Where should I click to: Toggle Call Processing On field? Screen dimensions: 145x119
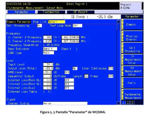pyautogui.click(x=40, y=26)
